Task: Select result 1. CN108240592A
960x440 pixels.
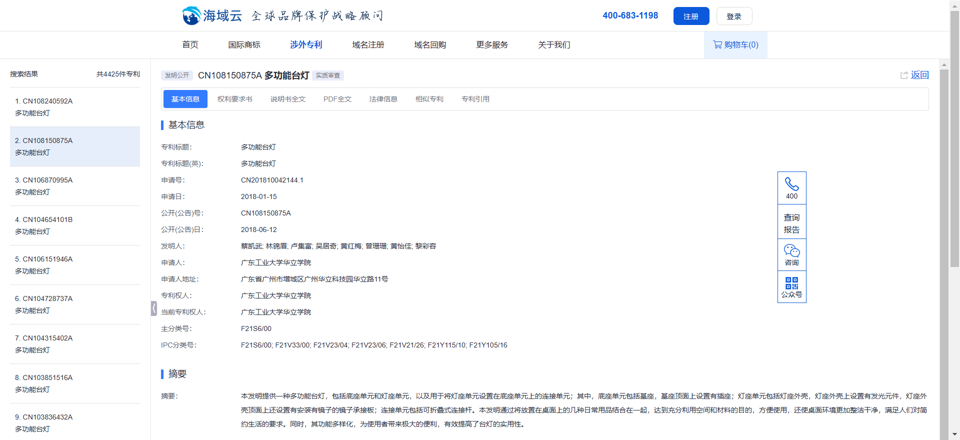Action: [x=75, y=107]
